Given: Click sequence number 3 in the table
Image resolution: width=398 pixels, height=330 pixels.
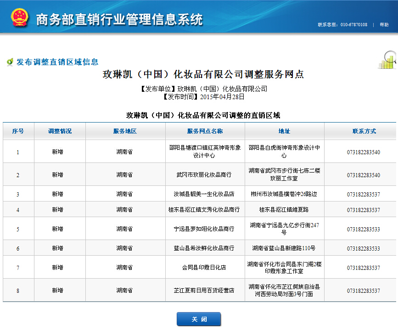Looking at the screenshot, I should (x=18, y=195).
